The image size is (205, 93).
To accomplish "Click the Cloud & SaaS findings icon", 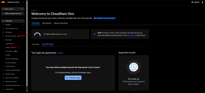I will [x=3, y=70].
